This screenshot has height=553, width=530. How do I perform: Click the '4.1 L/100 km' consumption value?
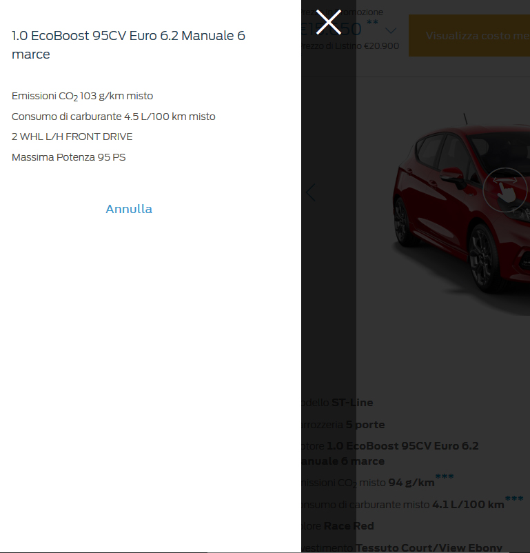pyautogui.click(x=468, y=504)
